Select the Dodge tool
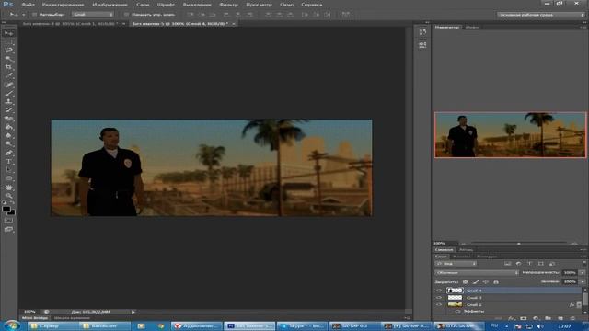The height and width of the screenshot is (331, 589). [x=8, y=144]
